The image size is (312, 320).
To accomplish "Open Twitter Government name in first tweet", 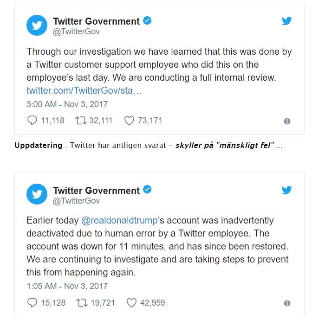I will (x=96, y=21).
